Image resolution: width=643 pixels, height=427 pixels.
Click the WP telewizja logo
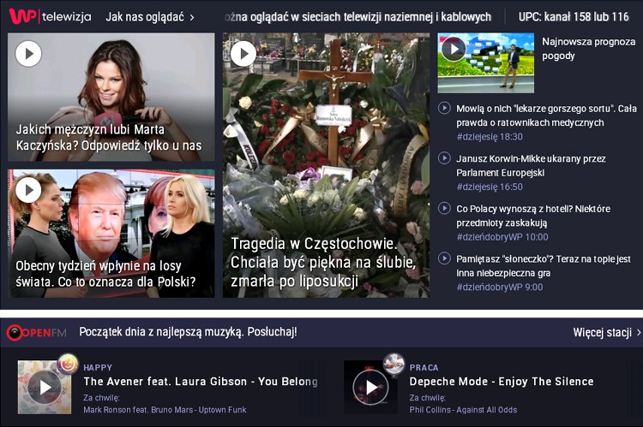click(50, 16)
